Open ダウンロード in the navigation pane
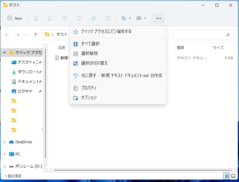The height and width of the screenshot is (182, 239). (x=27, y=72)
